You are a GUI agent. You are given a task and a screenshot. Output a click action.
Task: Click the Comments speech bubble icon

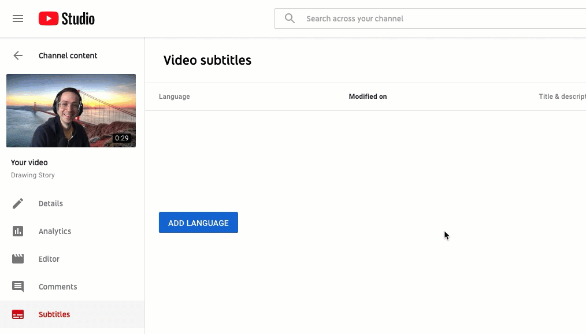18,287
